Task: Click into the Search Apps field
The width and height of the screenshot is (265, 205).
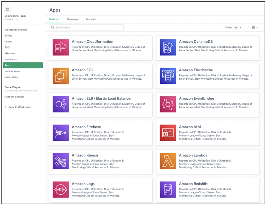Action: [86, 27]
